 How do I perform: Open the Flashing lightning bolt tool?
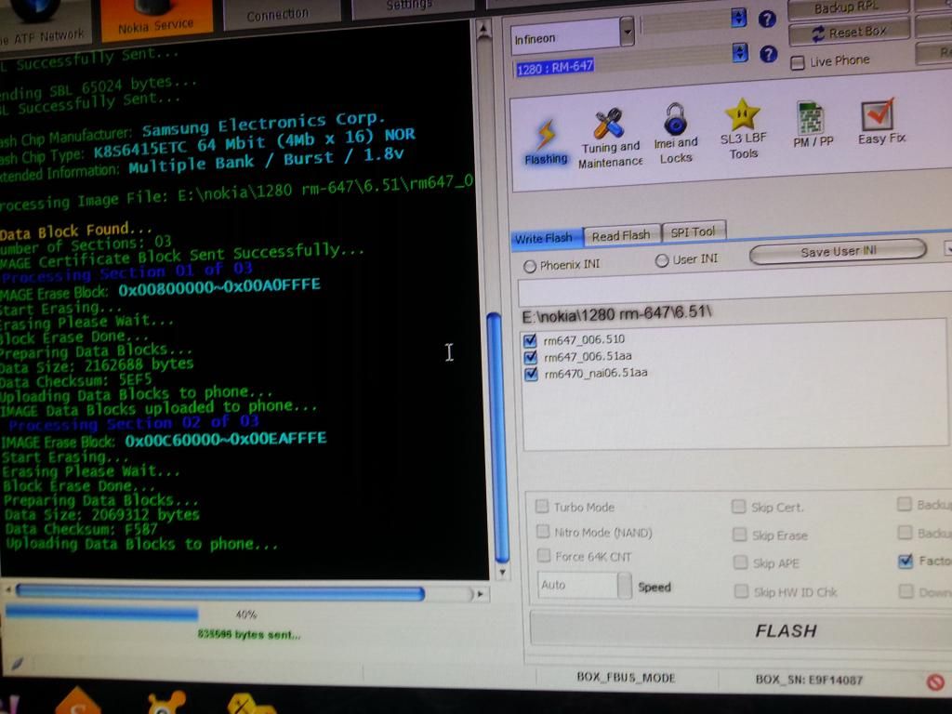point(546,138)
